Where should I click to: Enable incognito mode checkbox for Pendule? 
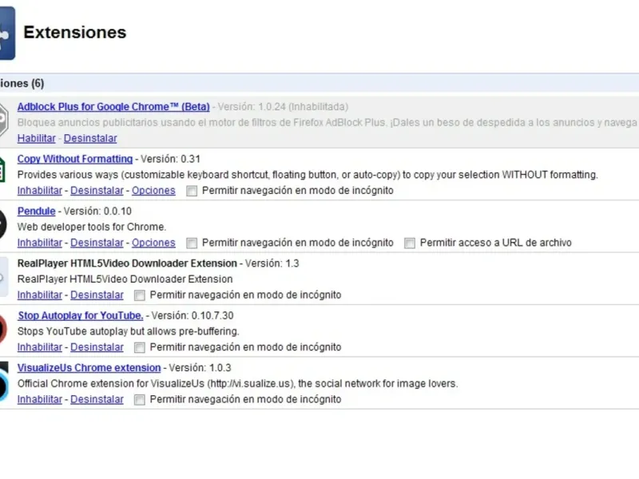(192, 243)
